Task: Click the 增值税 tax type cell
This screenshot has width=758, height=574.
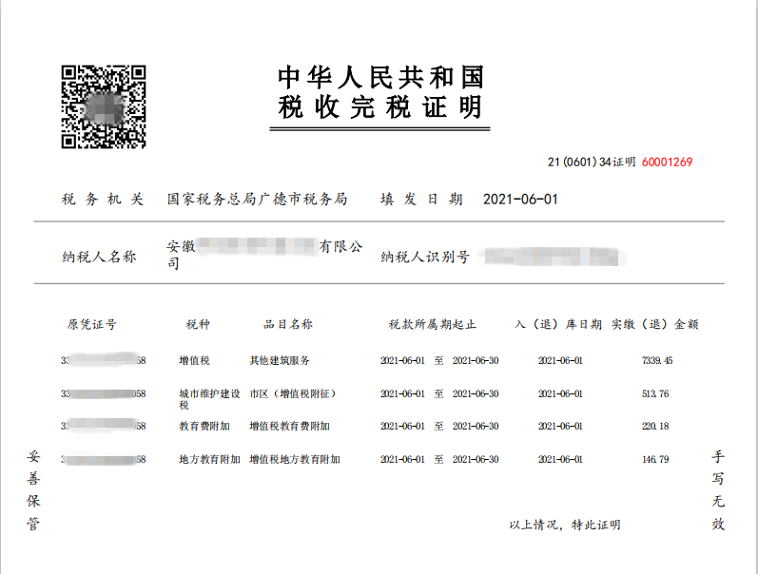Action: point(194,360)
